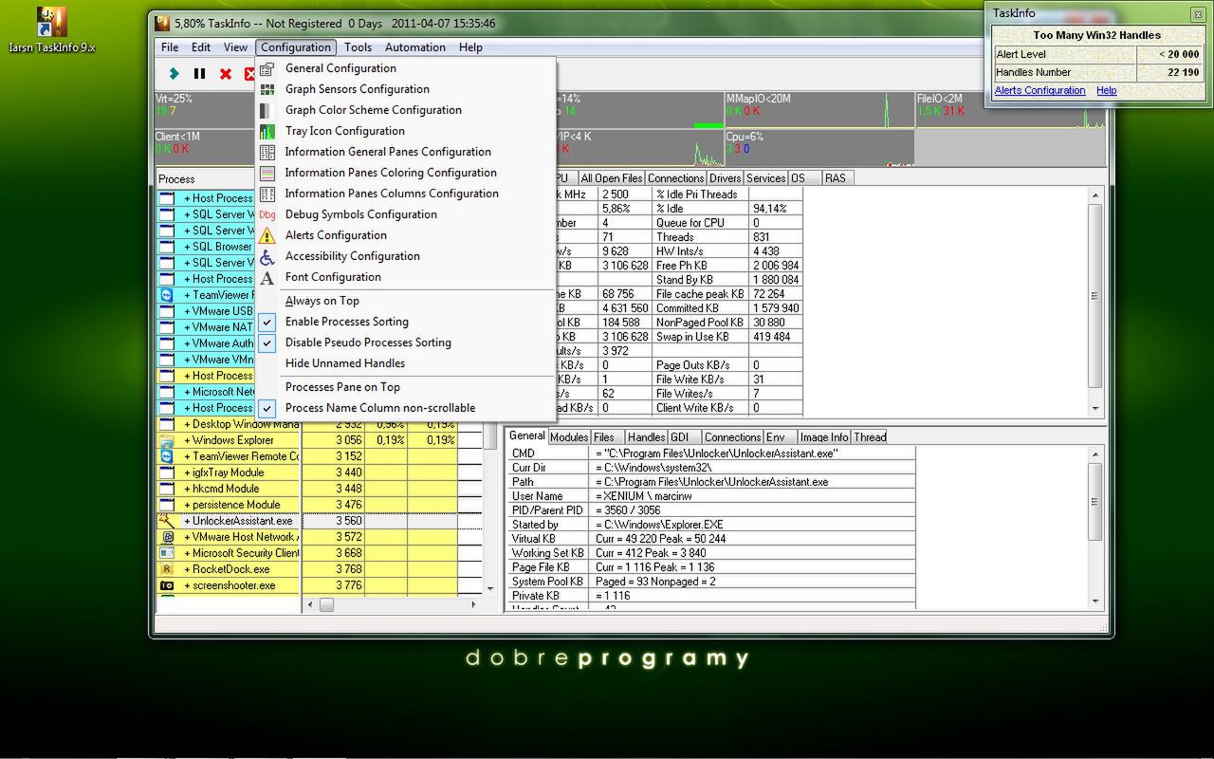Click process list horizontal scrollbar thumb
This screenshot has width=1214, height=759.
coord(326,604)
